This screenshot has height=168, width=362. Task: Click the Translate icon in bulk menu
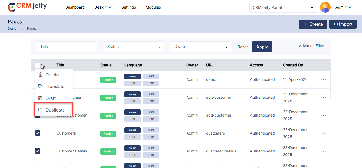click(x=41, y=86)
